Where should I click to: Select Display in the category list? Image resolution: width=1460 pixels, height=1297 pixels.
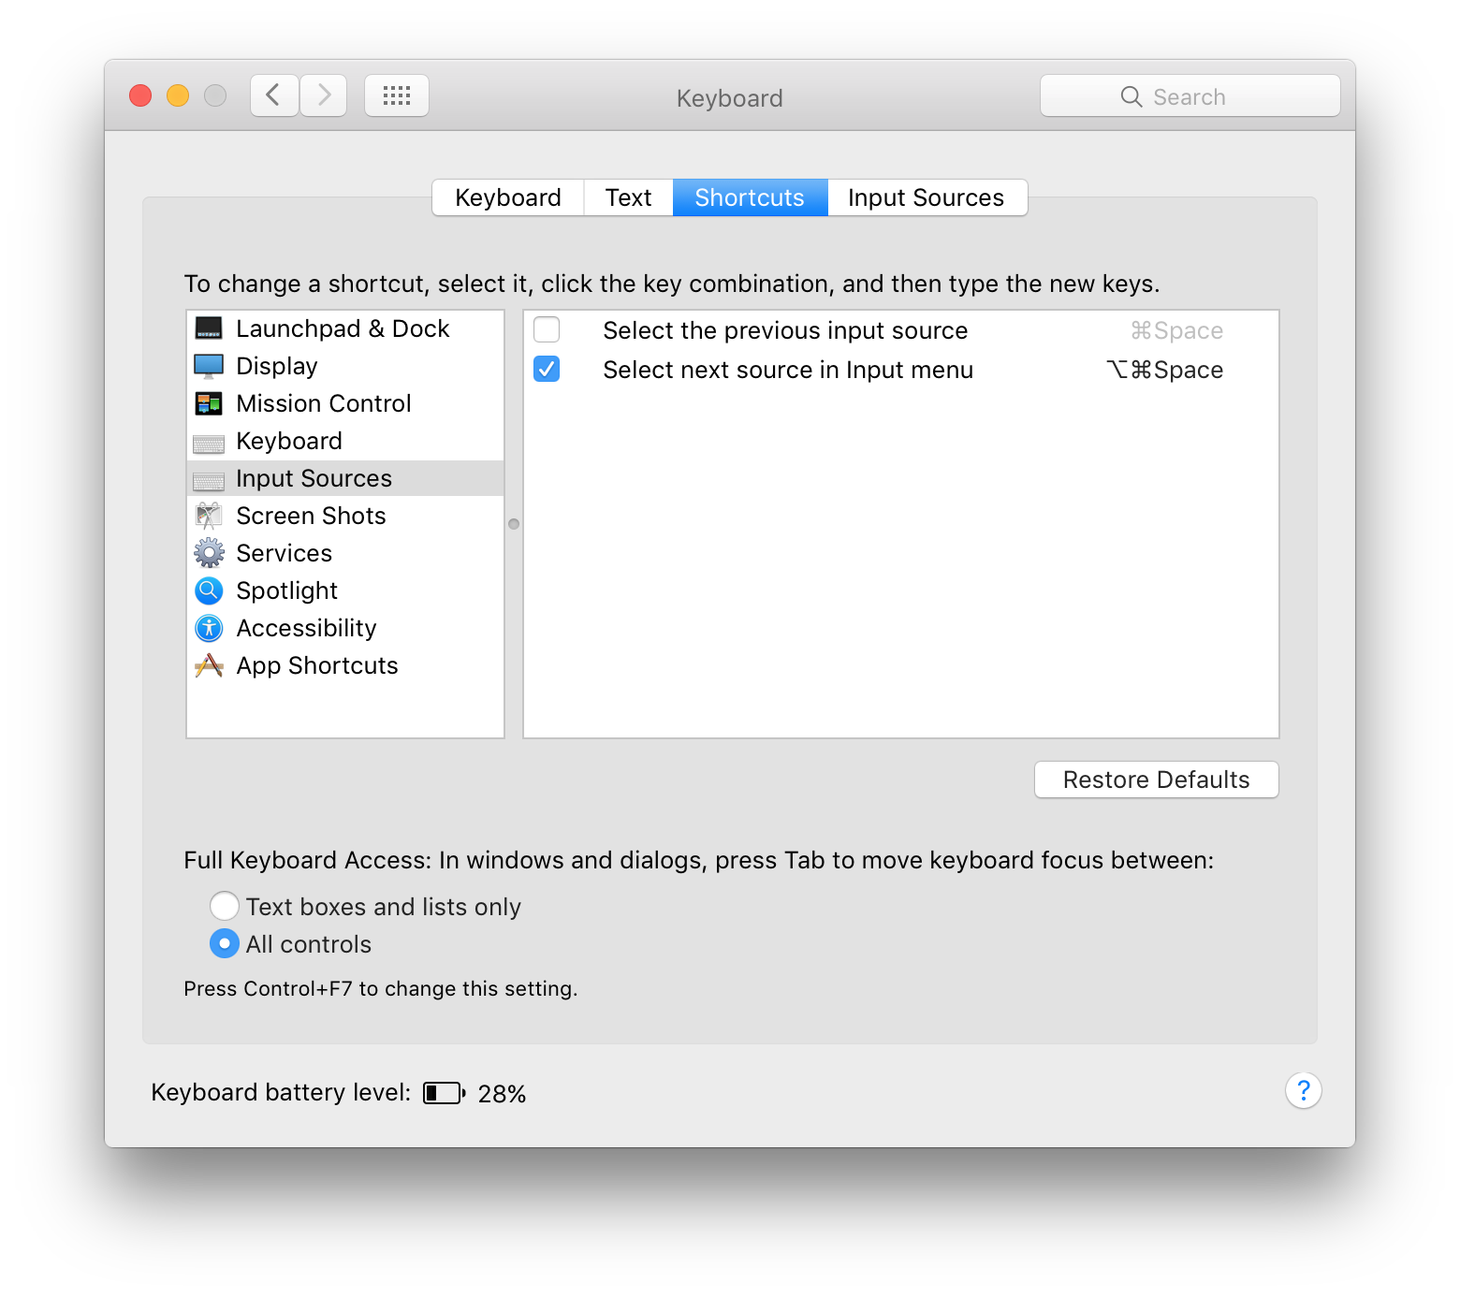345,366
